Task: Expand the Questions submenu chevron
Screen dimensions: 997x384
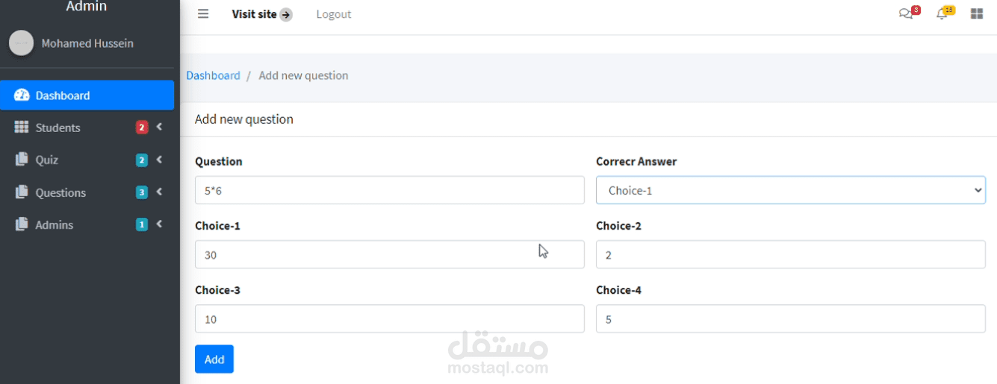Action: point(159,192)
